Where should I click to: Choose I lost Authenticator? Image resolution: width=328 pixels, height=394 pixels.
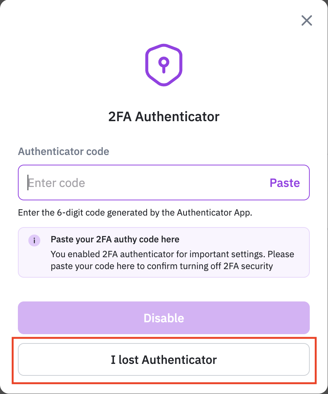164,359
